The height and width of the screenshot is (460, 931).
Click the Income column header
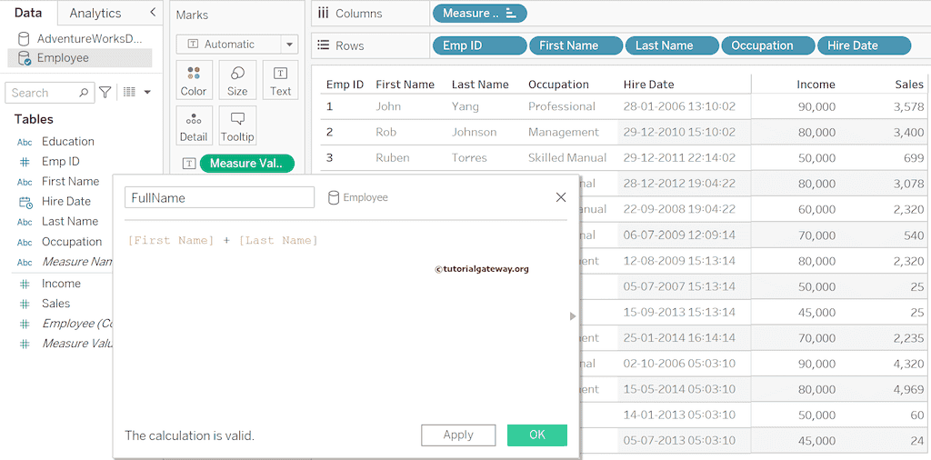click(x=816, y=85)
